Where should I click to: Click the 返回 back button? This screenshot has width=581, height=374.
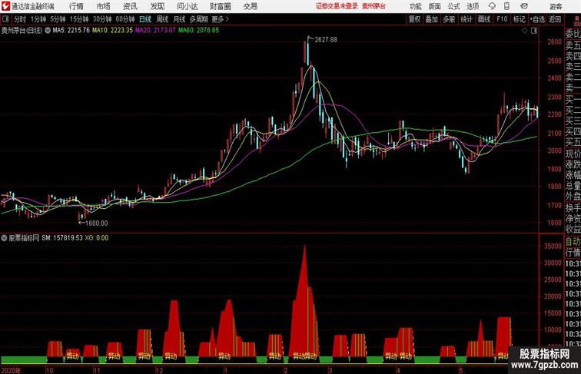coord(555,19)
